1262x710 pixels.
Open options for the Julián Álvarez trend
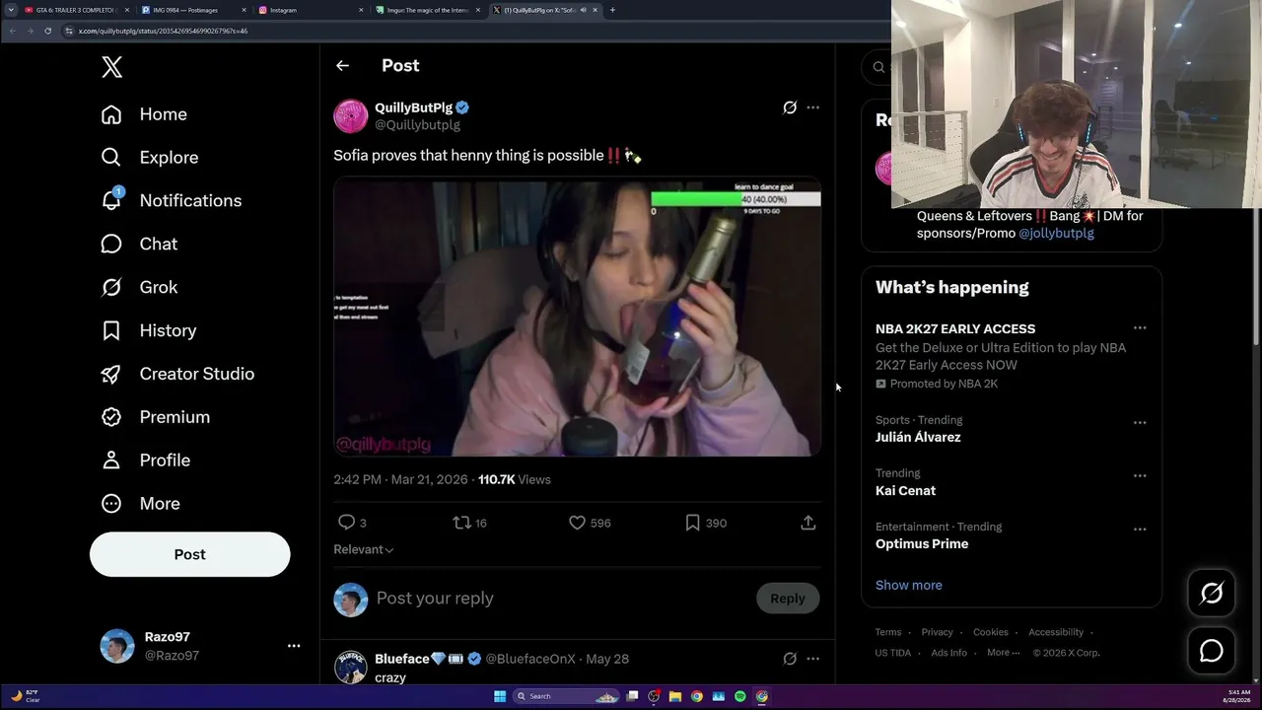click(x=1140, y=422)
